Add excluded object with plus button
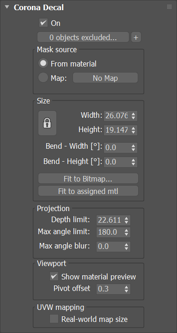 coord(136,37)
